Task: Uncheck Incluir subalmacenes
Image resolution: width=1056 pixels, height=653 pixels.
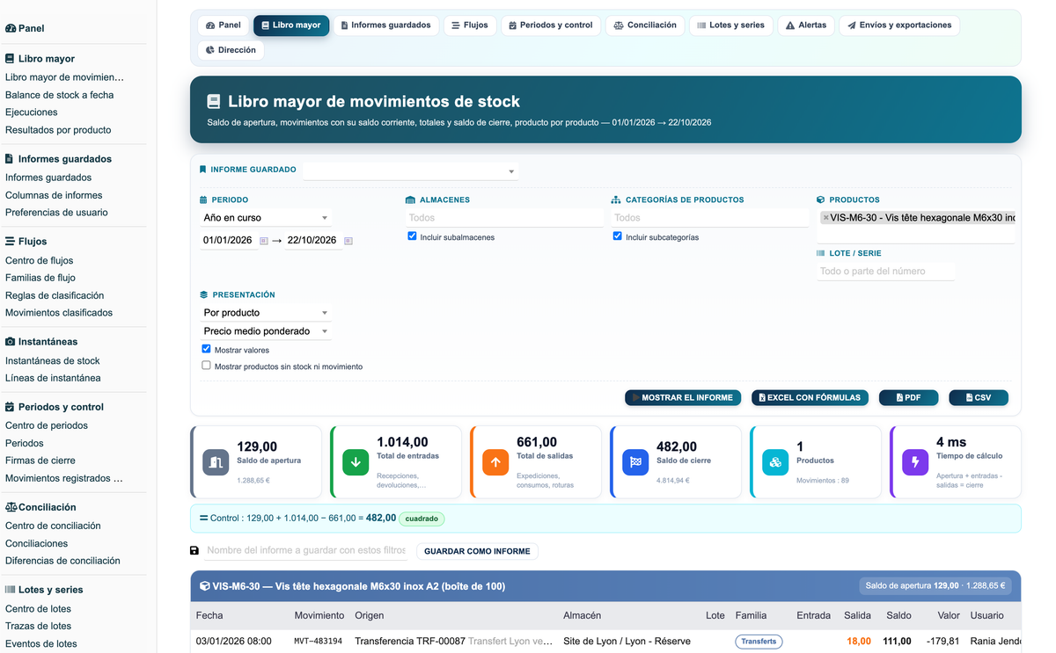Action: (412, 236)
